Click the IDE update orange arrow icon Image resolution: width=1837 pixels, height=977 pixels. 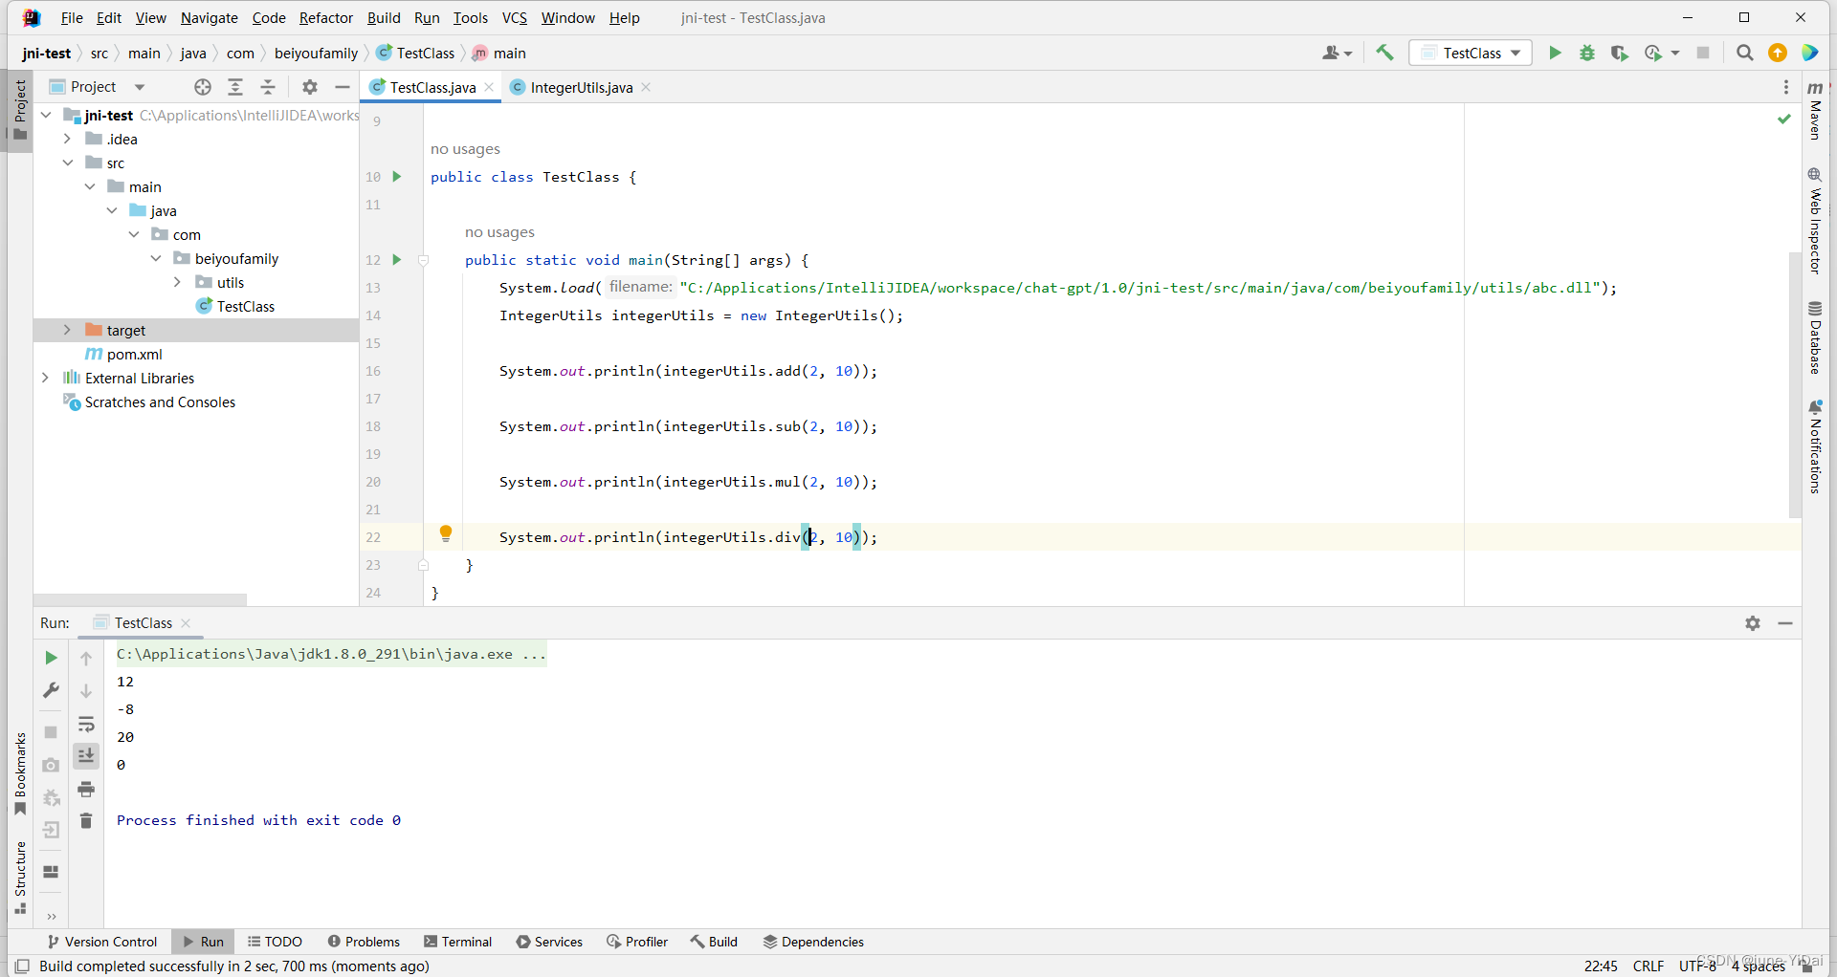[1778, 53]
